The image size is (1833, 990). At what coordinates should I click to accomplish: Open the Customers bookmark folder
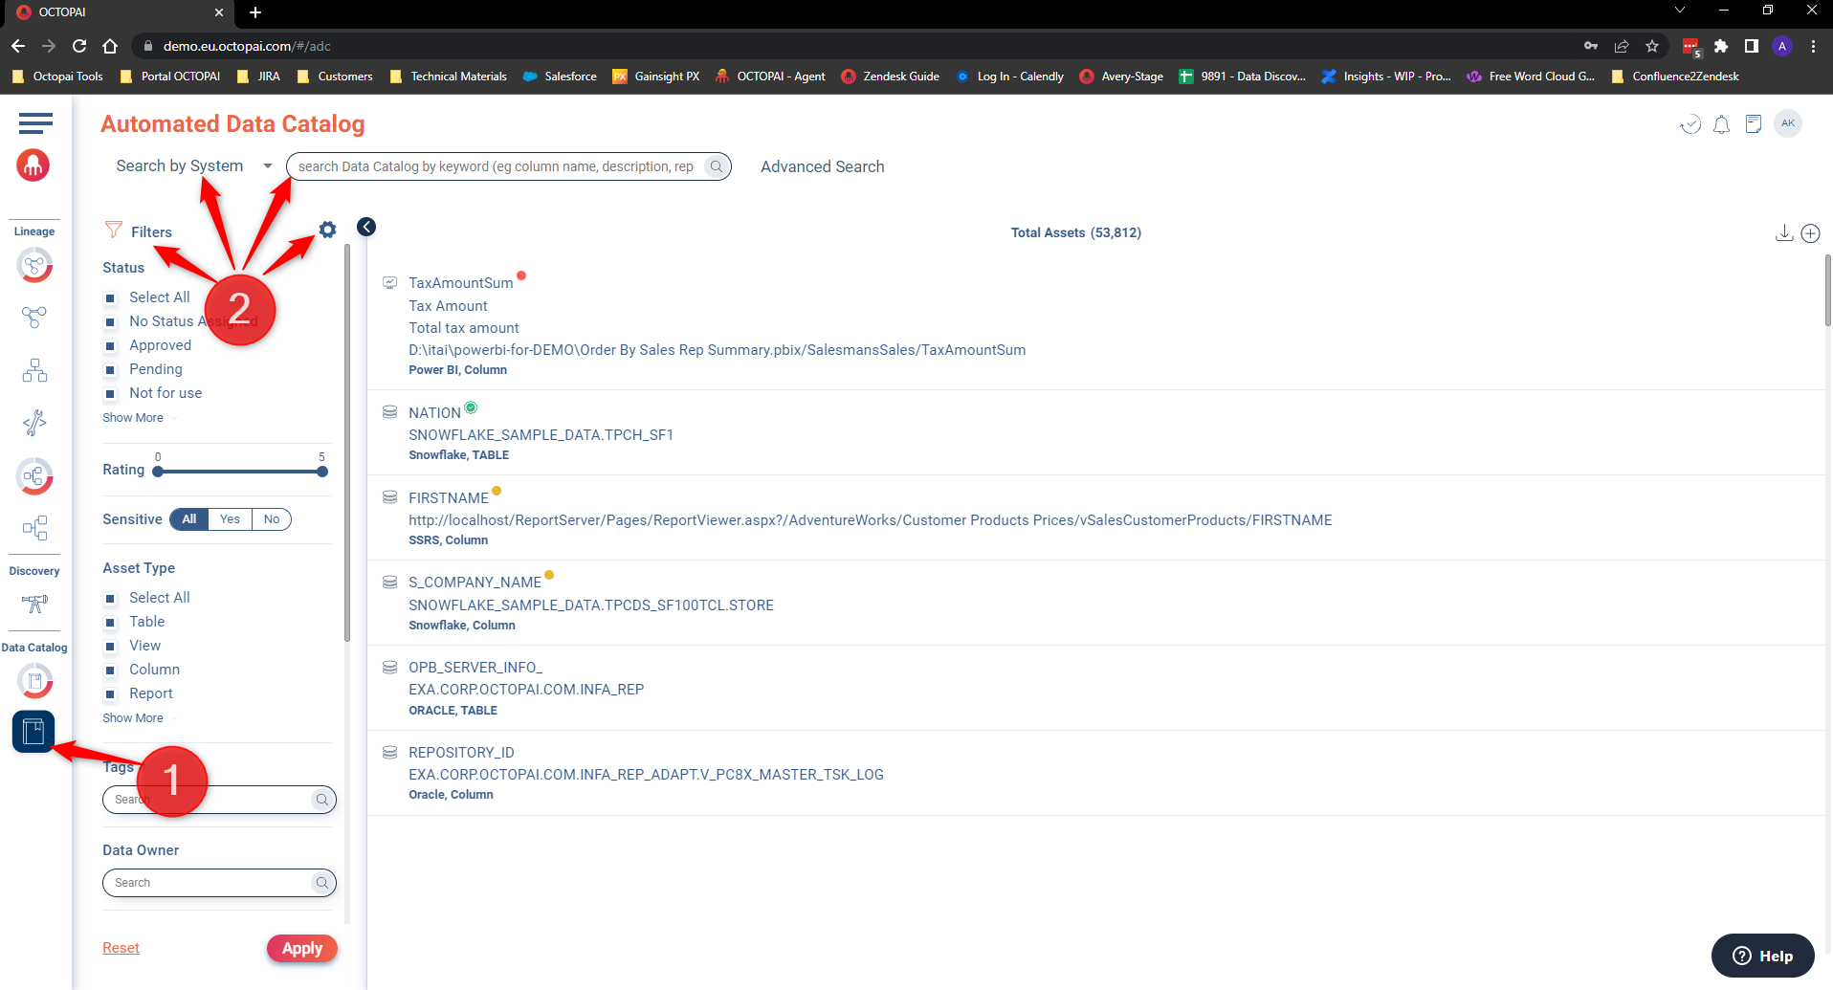[x=335, y=77]
